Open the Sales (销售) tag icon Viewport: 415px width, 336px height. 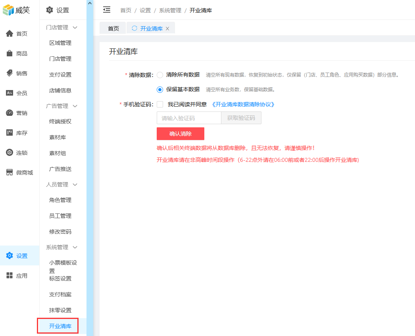click(10, 73)
